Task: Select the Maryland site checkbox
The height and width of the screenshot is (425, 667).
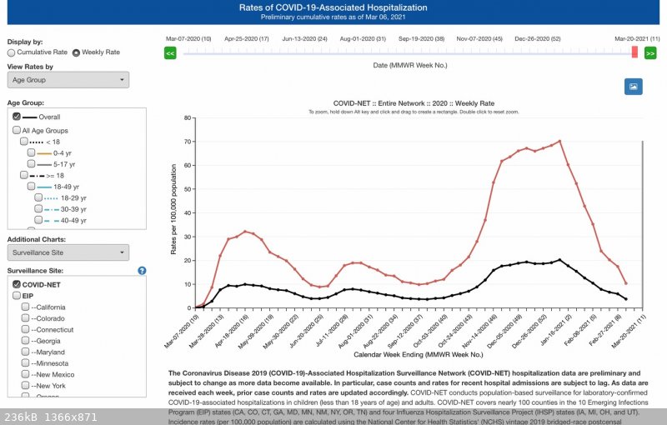Action: [25, 352]
